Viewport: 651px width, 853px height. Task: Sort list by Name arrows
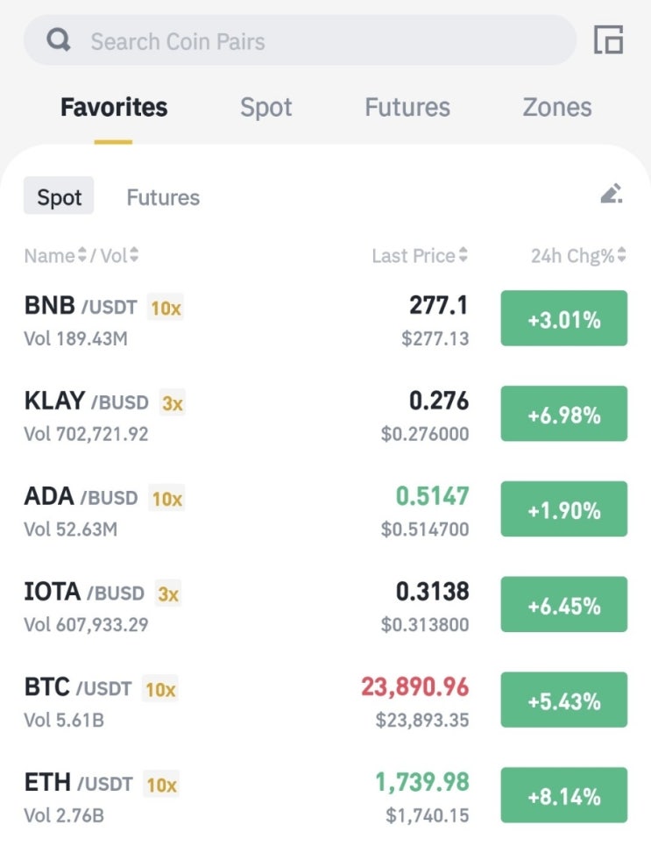[82, 254]
